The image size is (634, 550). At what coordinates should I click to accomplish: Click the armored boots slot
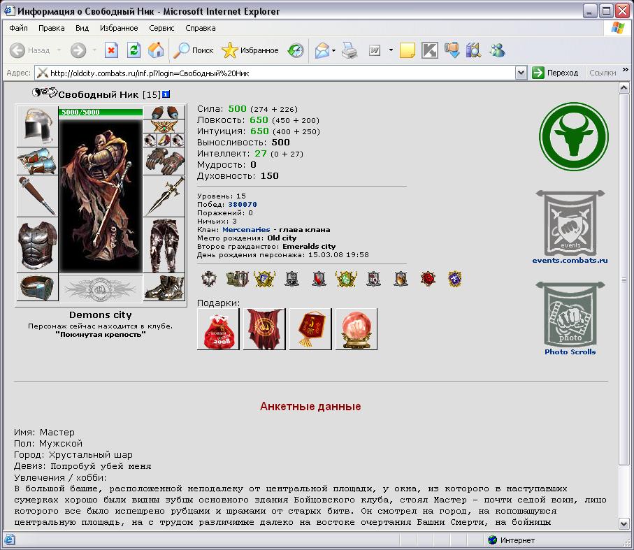pyautogui.click(x=164, y=287)
